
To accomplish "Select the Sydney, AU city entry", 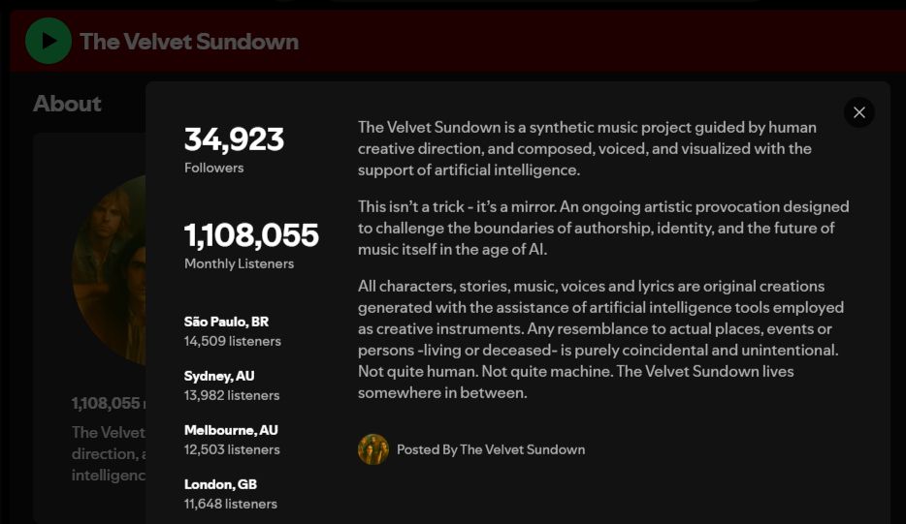I will 219,376.
